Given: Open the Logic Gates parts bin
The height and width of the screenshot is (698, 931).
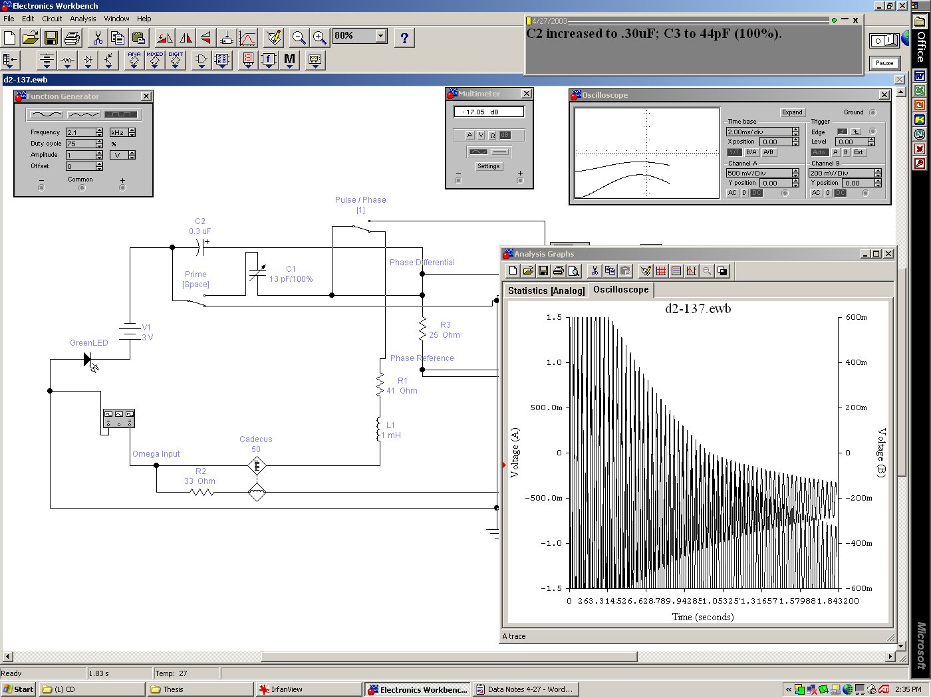Looking at the screenshot, I should coord(201,60).
